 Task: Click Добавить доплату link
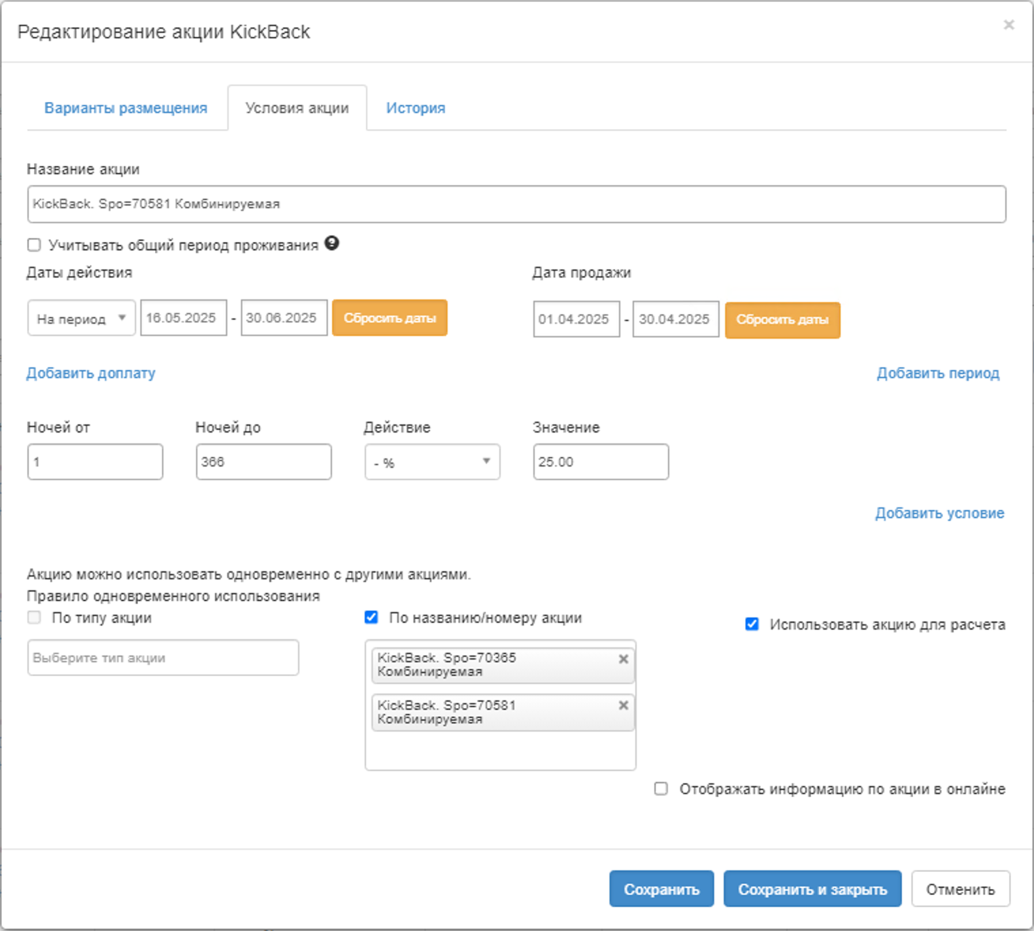[91, 373]
